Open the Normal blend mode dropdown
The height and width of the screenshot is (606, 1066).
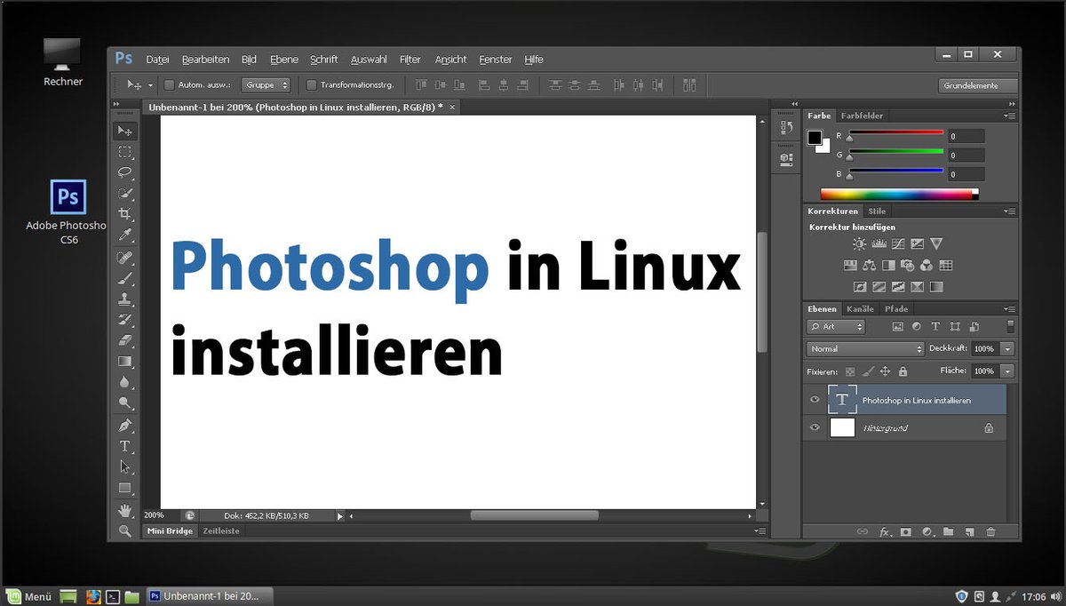863,348
